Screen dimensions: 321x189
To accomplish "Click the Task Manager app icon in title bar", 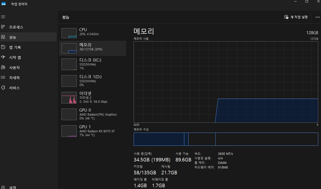I will (4, 4).
